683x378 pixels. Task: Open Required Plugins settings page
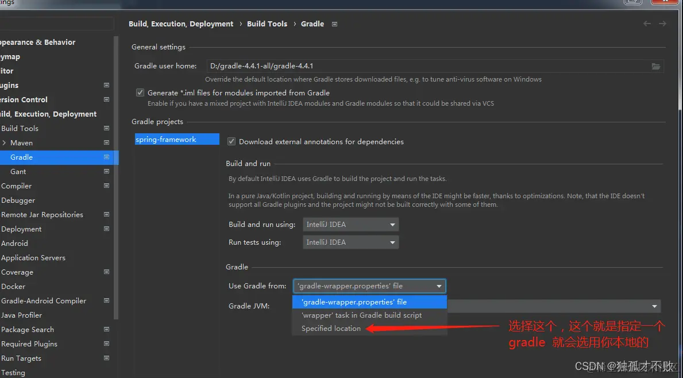coord(29,344)
